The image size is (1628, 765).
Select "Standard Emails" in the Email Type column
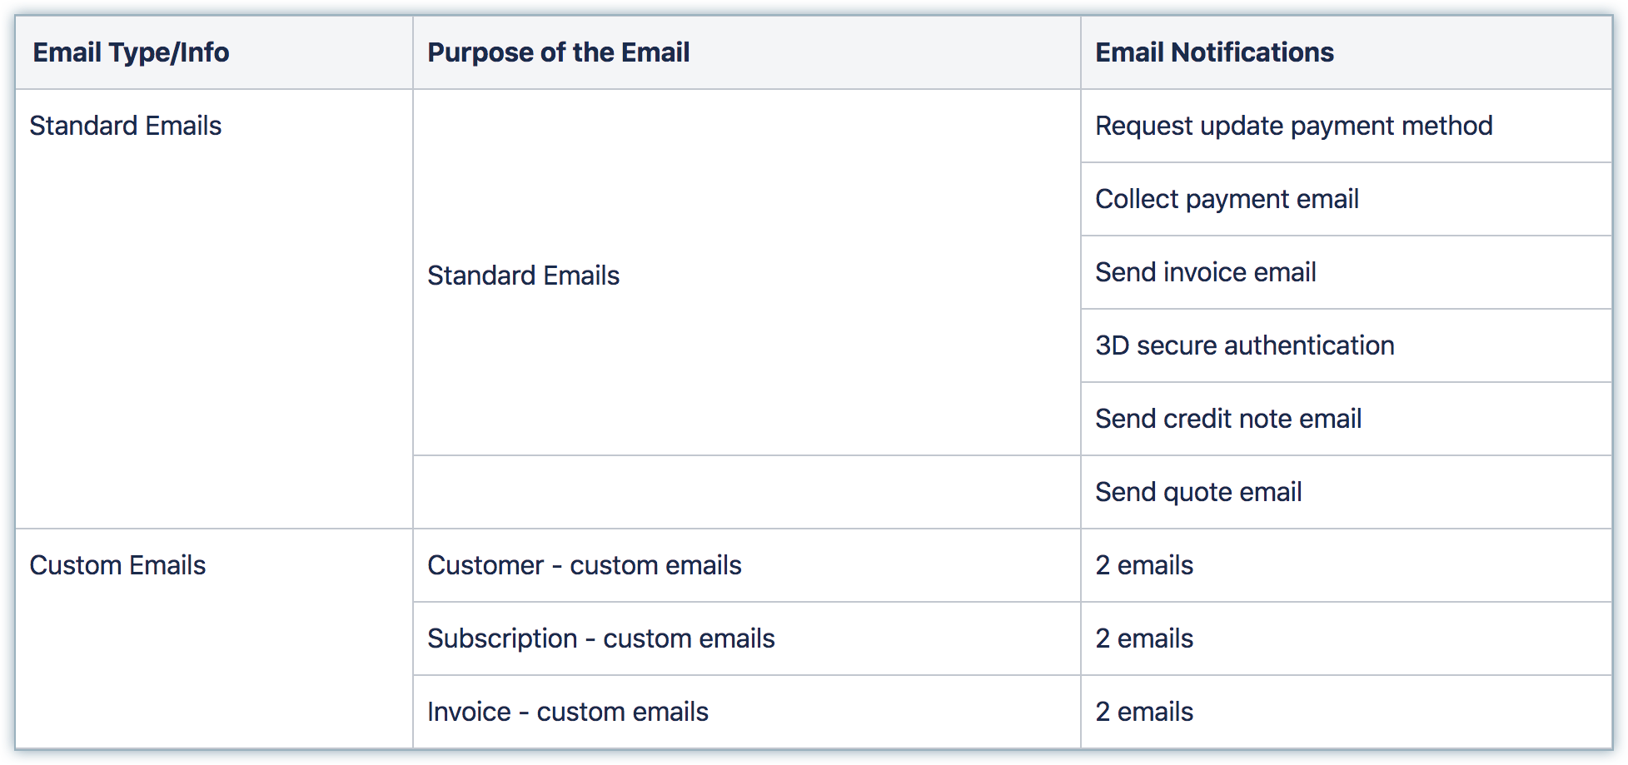(x=126, y=126)
